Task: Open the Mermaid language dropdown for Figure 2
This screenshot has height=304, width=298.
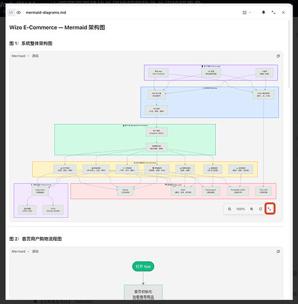Action: coord(20,251)
